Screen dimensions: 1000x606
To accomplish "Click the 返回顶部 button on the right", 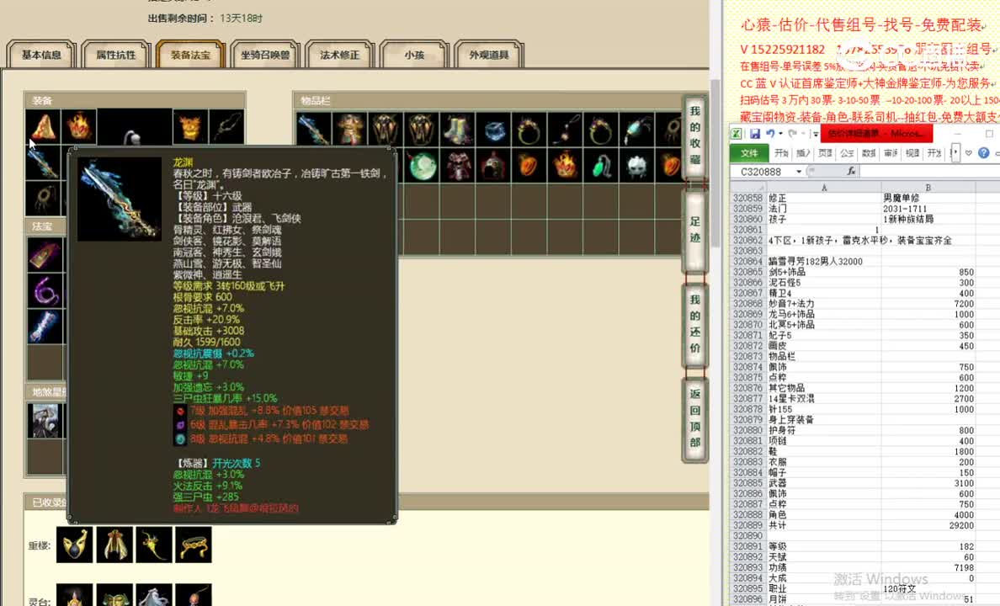I will coord(694,417).
